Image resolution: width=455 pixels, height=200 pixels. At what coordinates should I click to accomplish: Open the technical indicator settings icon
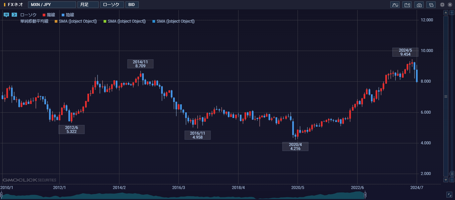point(395,5)
